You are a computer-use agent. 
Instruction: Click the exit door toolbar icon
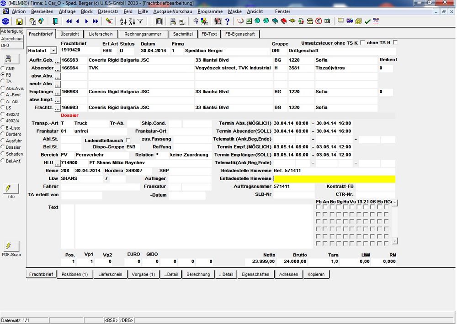point(55,21)
